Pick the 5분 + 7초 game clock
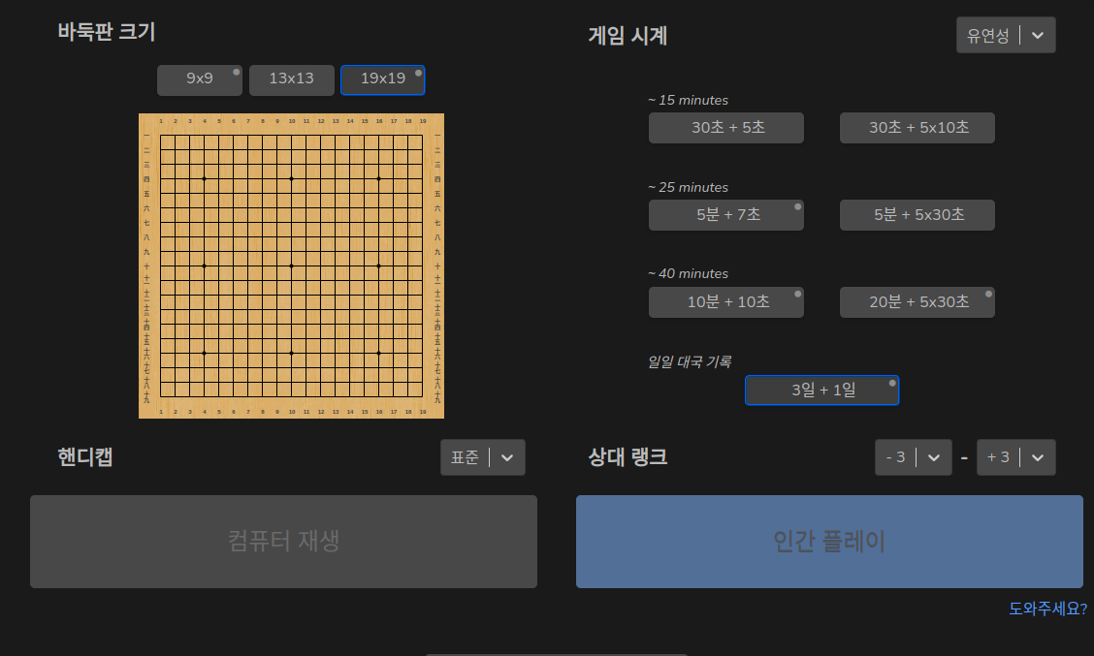1094x656 pixels. coord(725,215)
